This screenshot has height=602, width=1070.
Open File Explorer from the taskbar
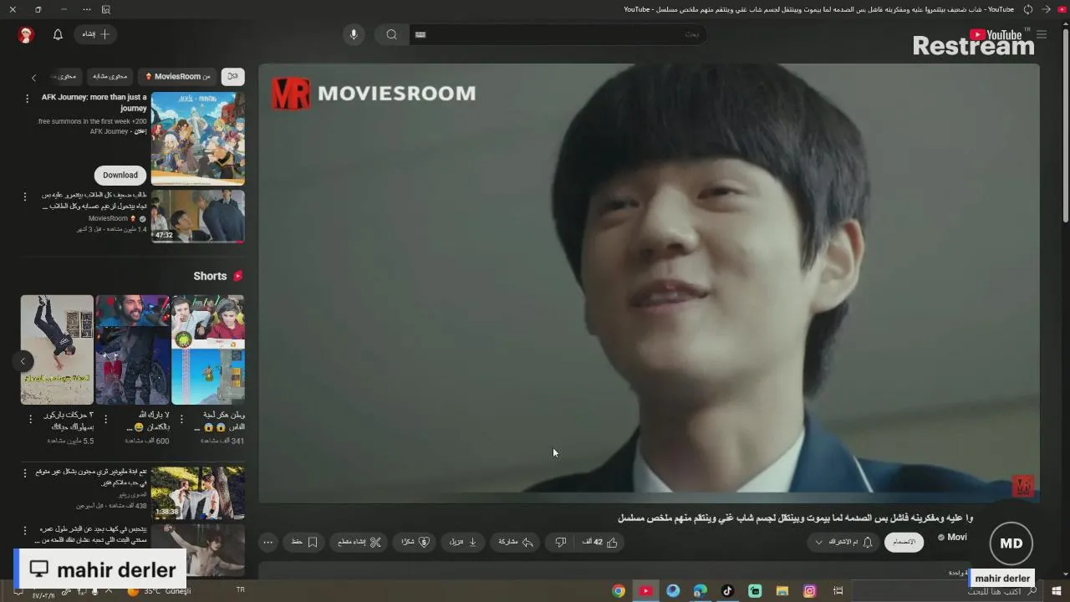782,591
